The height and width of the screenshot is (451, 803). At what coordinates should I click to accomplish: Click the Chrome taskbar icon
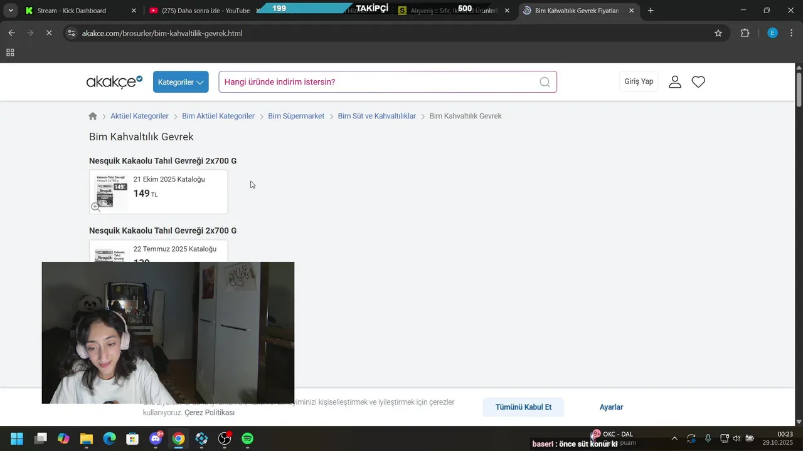pyautogui.click(x=179, y=438)
